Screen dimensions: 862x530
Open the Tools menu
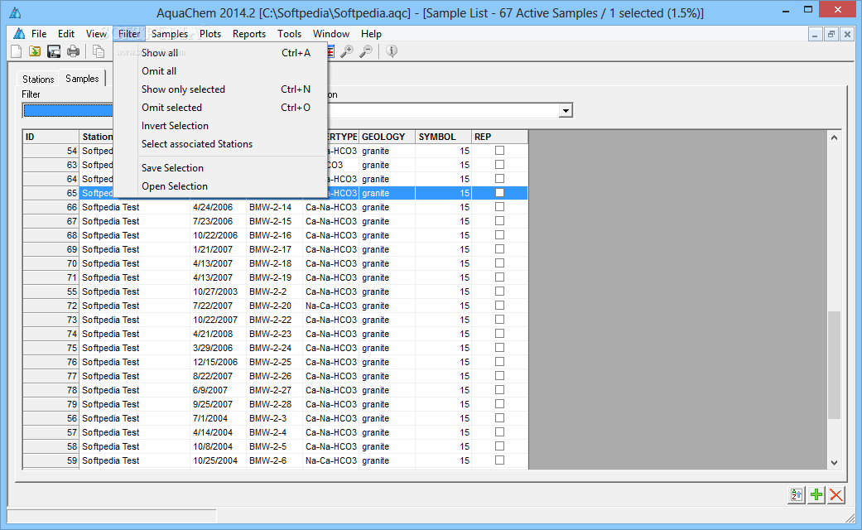tap(289, 33)
